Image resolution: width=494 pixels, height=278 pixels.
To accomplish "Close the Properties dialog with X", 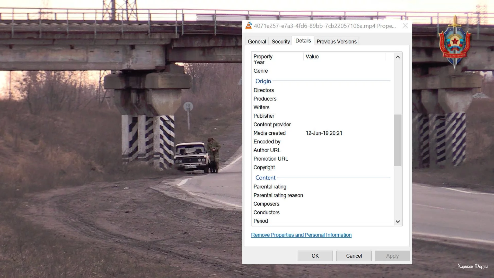I will click(x=405, y=25).
